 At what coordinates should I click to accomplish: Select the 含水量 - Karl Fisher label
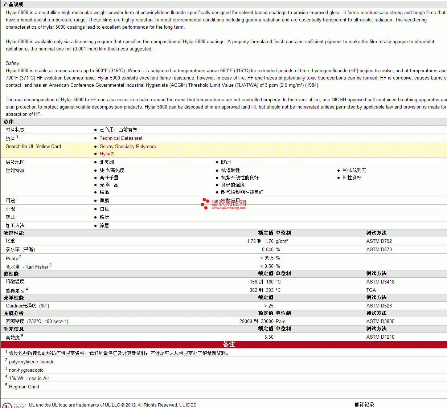pyautogui.click(x=27, y=267)
